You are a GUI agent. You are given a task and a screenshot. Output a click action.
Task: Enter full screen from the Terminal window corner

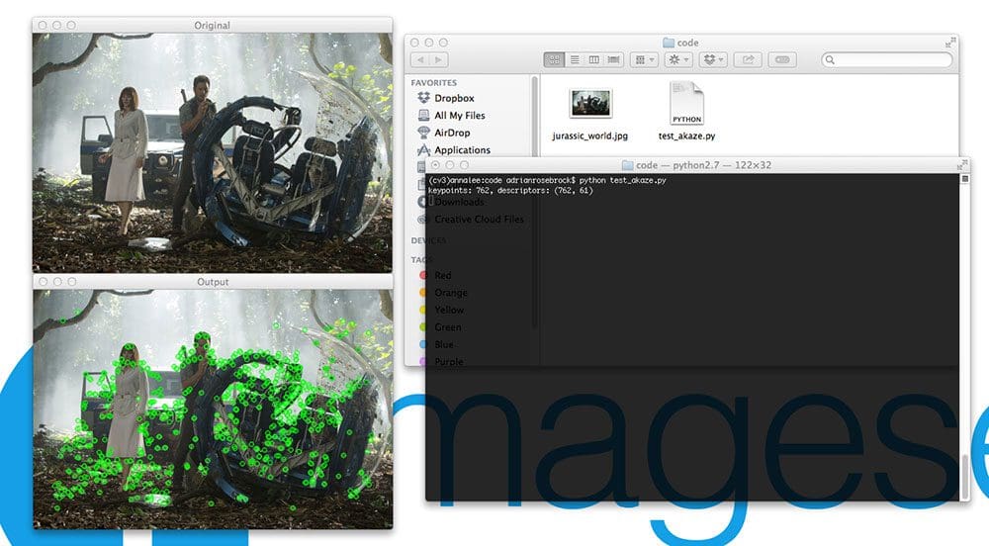click(x=962, y=165)
